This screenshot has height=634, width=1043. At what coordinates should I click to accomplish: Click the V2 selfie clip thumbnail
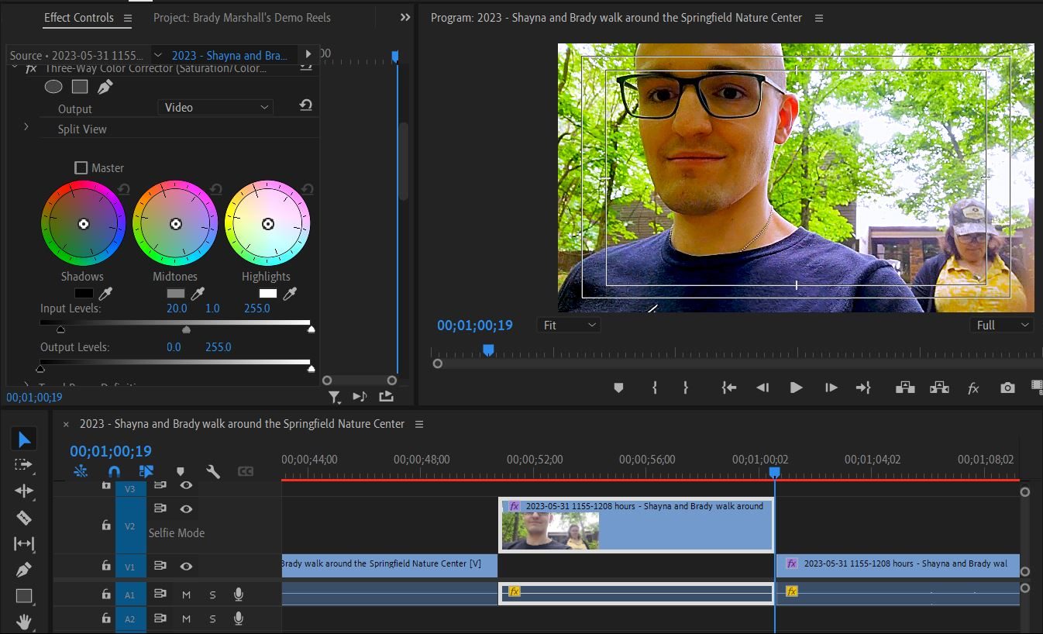click(550, 530)
